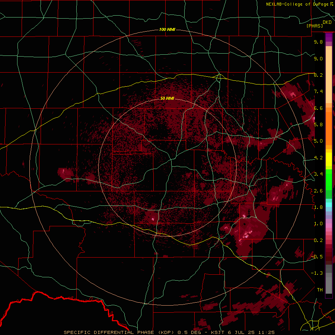
Task: Click the DKD label above the scale
Action: [327, 22]
